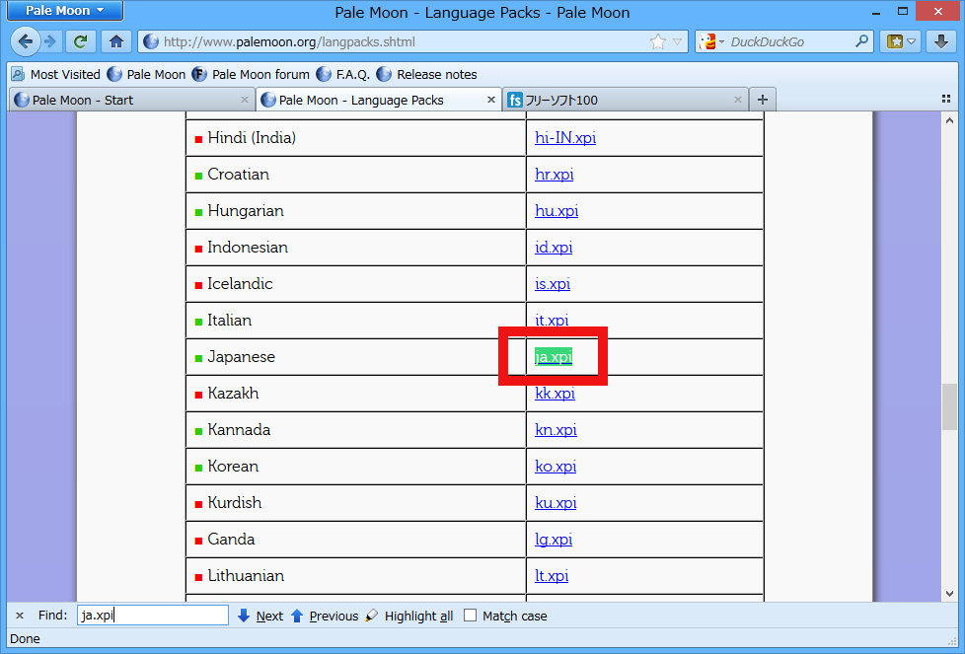Viewport: 965px width, 654px height.
Task: Show the list all tabs icon
Action: tap(946, 99)
